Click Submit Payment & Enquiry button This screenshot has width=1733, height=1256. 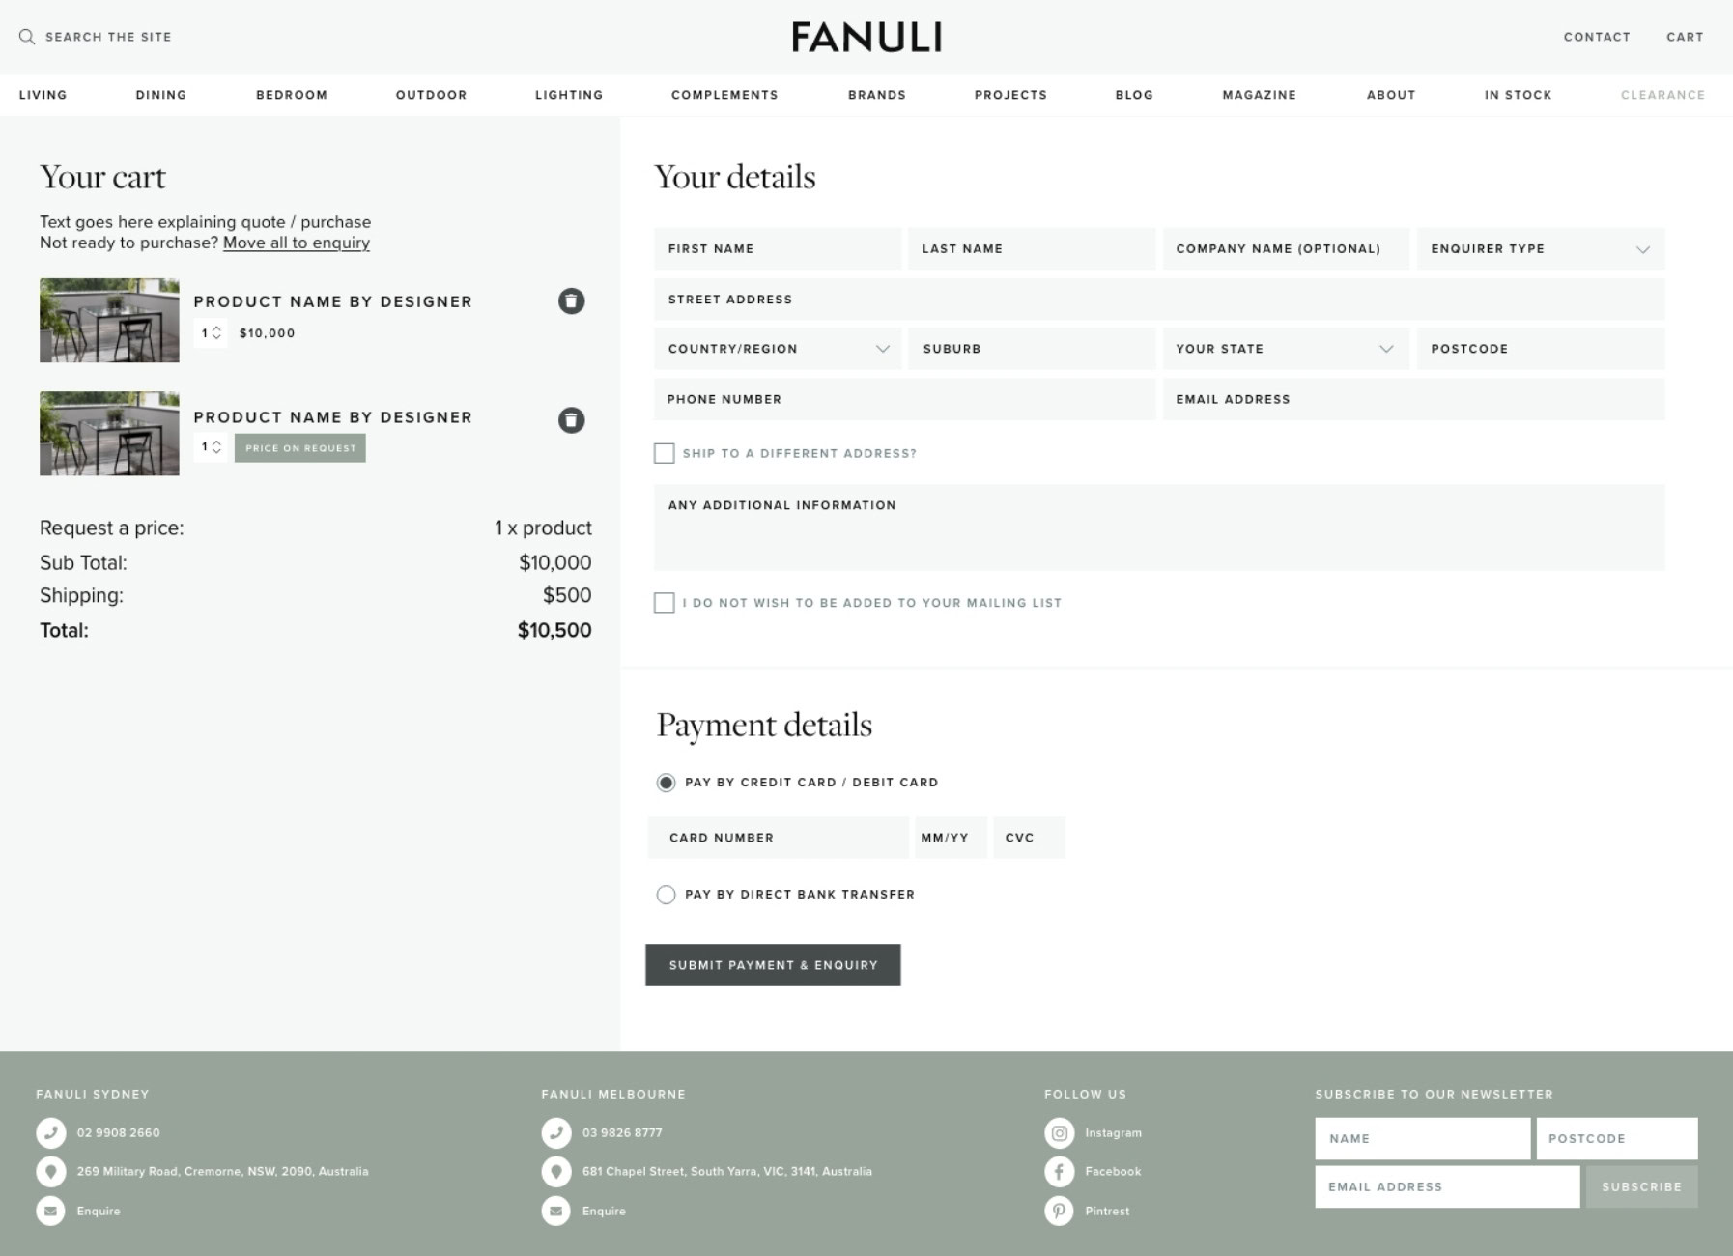click(773, 965)
